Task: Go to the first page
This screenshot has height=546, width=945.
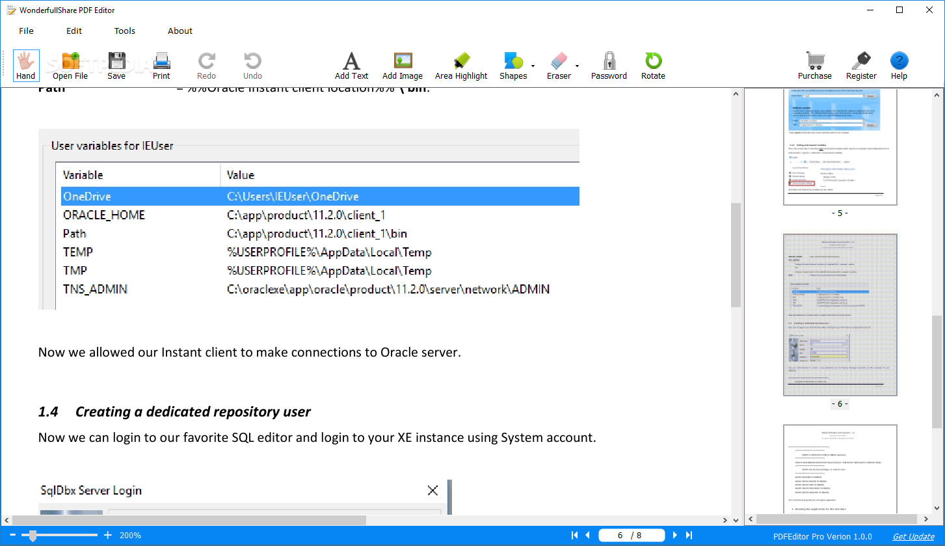Action: tap(574, 536)
